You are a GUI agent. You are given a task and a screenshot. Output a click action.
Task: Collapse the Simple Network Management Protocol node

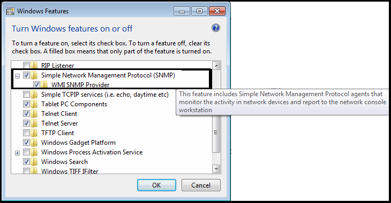point(17,76)
